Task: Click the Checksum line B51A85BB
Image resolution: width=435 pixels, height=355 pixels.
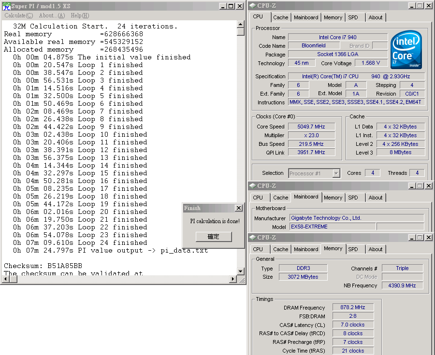Action: 43,266
